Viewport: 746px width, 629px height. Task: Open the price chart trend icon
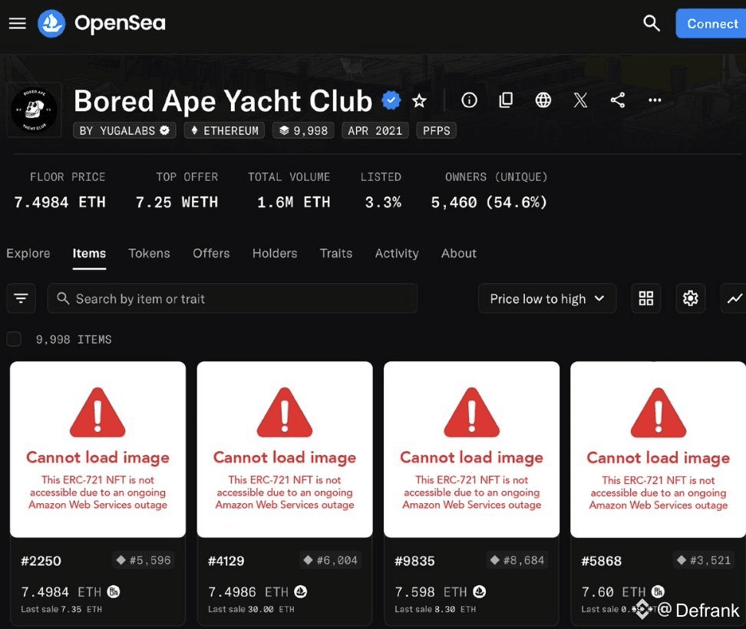pyautogui.click(x=734, y=298)
